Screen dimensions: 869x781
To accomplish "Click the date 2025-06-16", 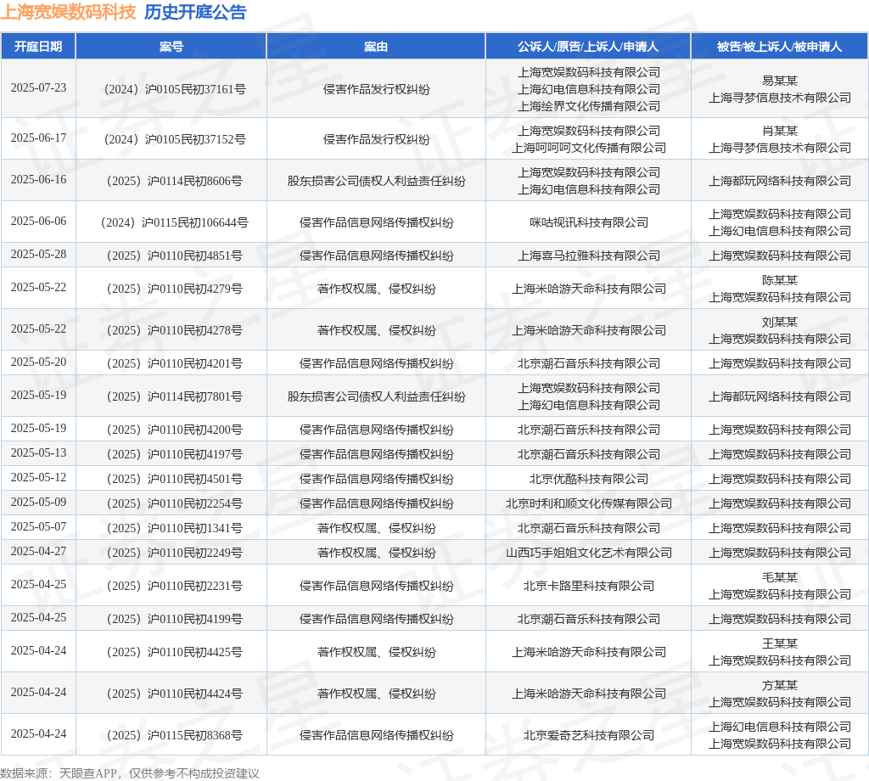I will (x=38, y=180).
